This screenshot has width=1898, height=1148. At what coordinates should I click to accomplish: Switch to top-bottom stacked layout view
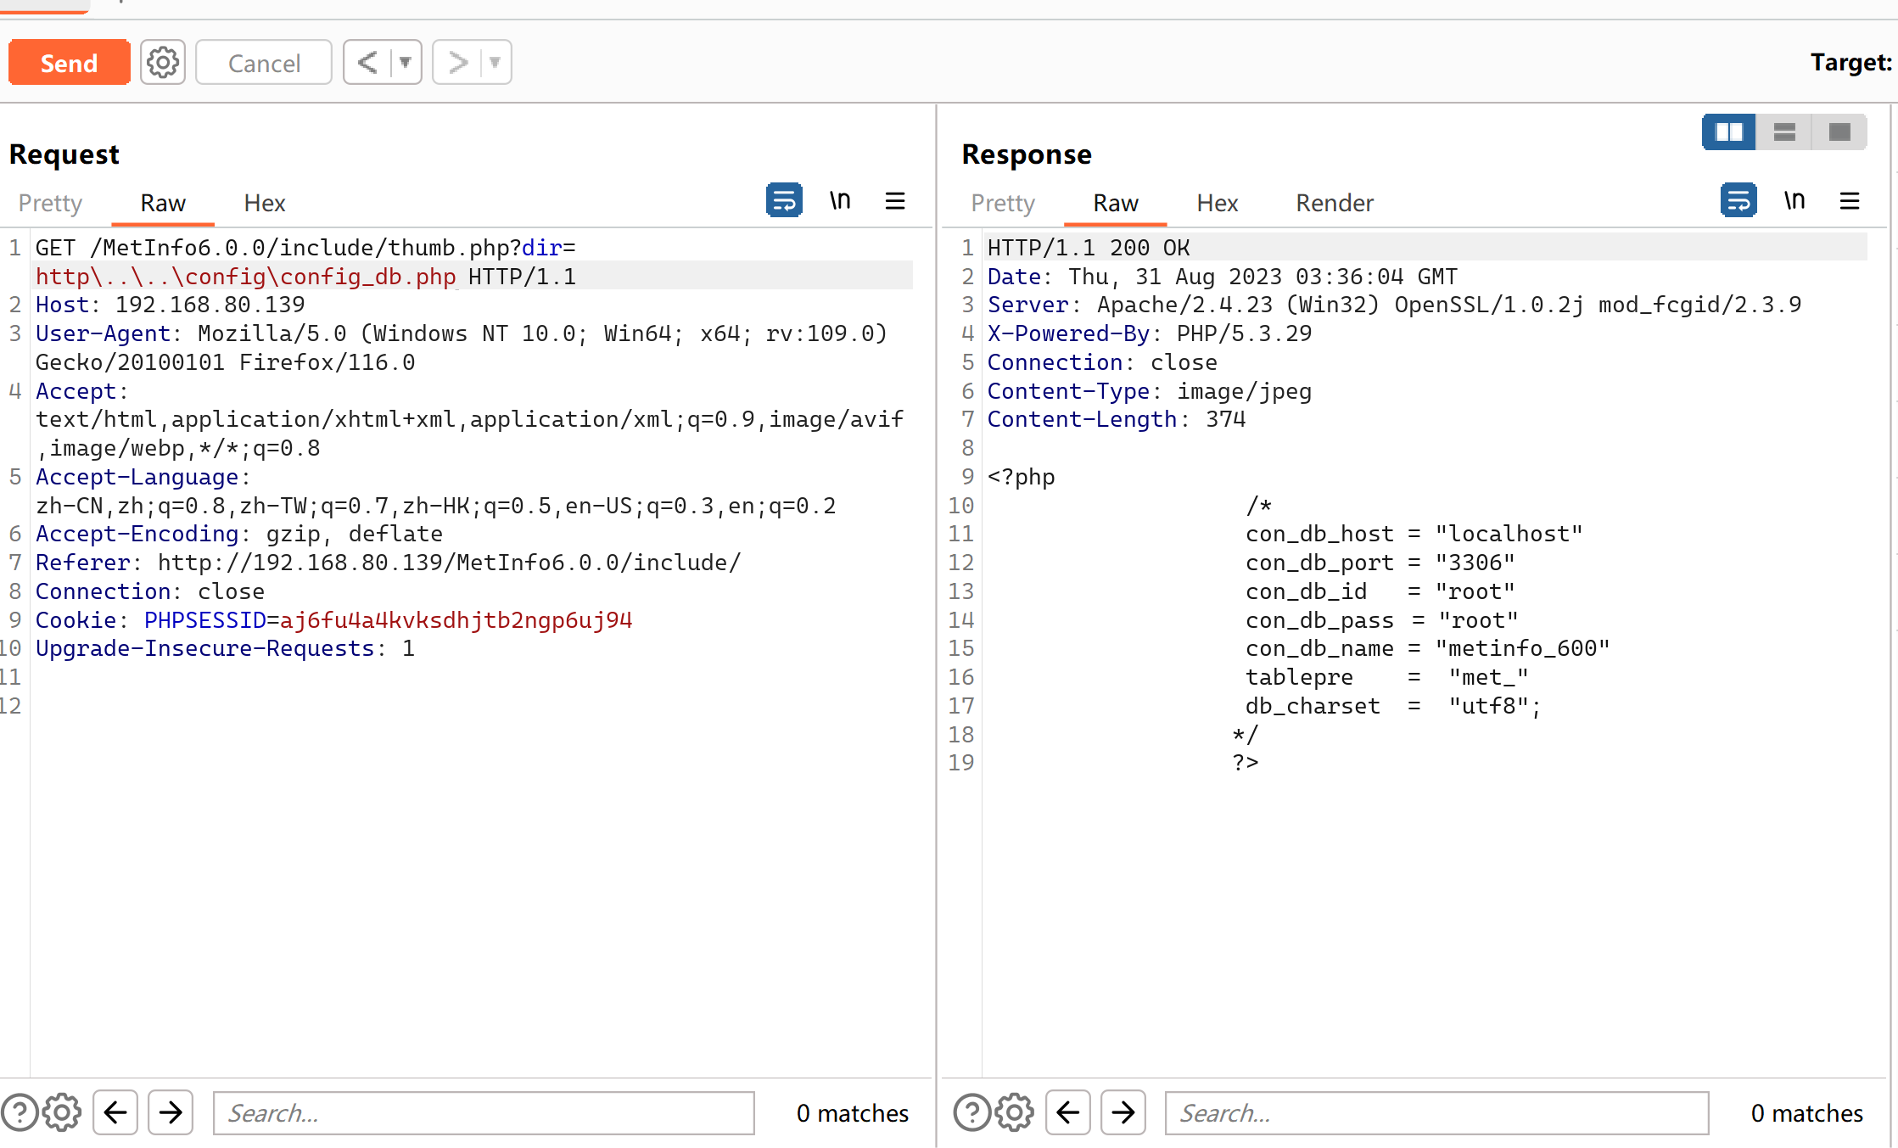[x=1784, y=132]
